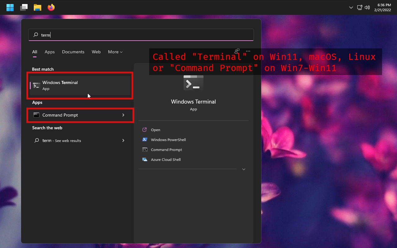Click the Open action icon
The image size is (397, 248).
pos(145,130)
